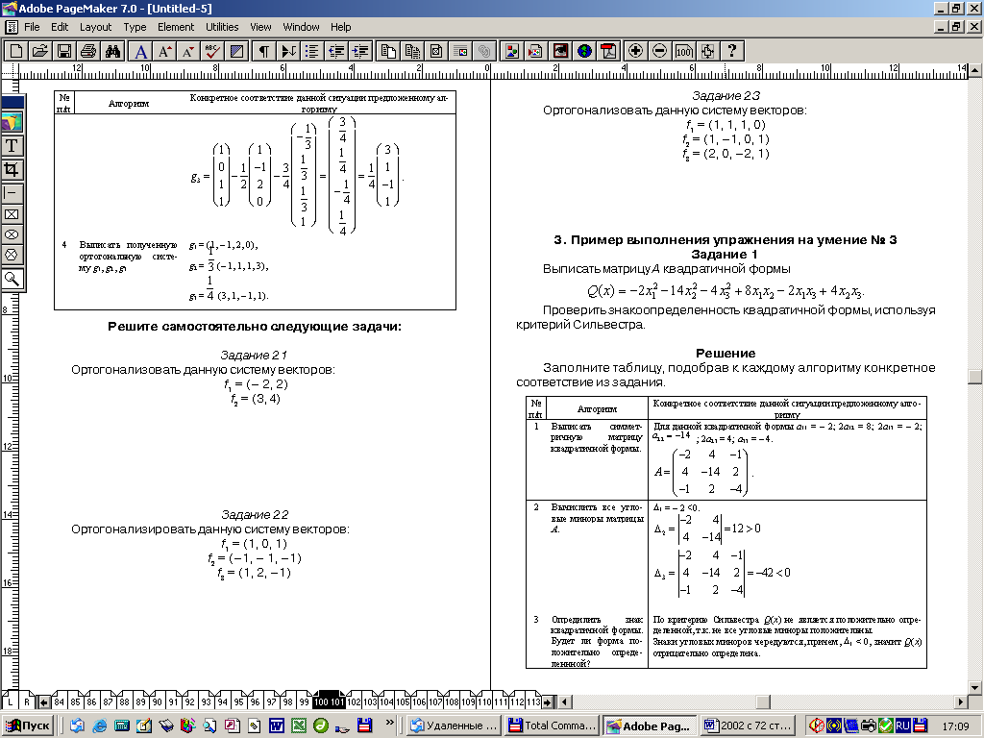984x738 pixels.
Task: Select the Rectangle Frame tool in toolbox
Action: [12, 214]
